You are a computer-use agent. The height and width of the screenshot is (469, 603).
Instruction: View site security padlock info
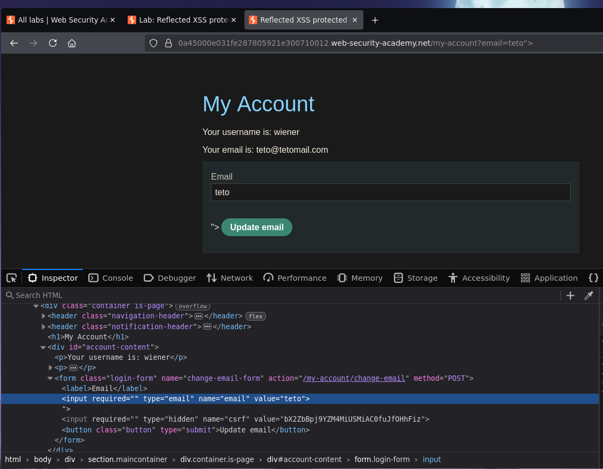click(169, 43)
